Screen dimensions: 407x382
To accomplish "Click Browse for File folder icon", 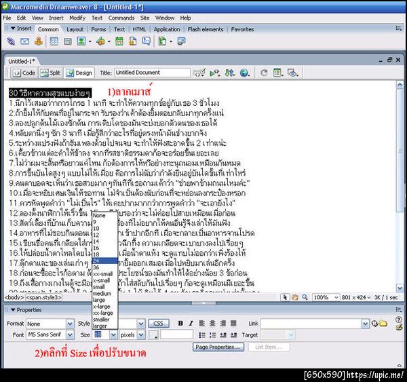I will point(383,324).
